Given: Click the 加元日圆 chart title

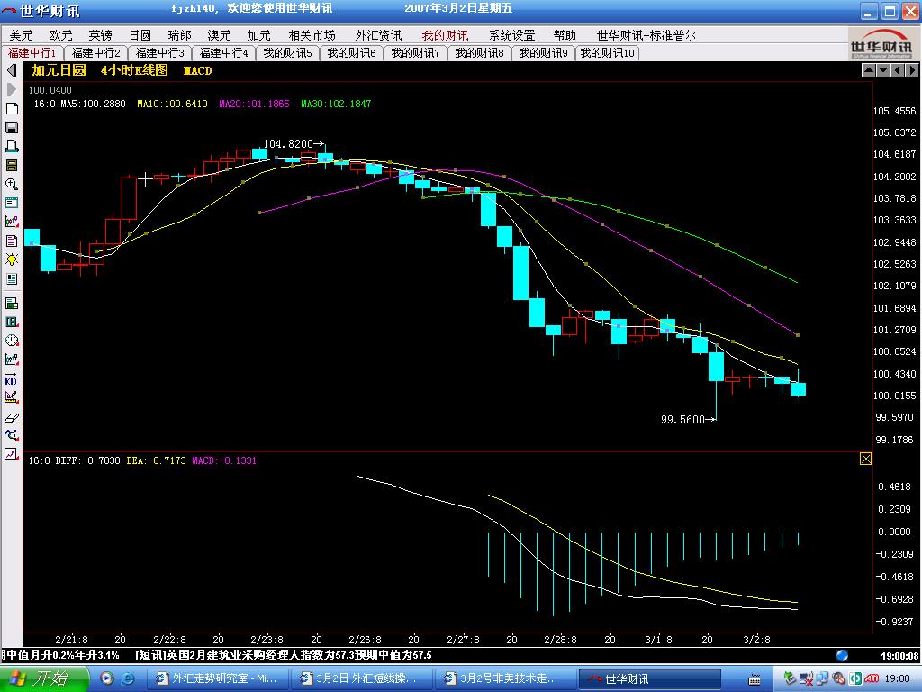Looking at the screenshot, I should pos(59,70).
